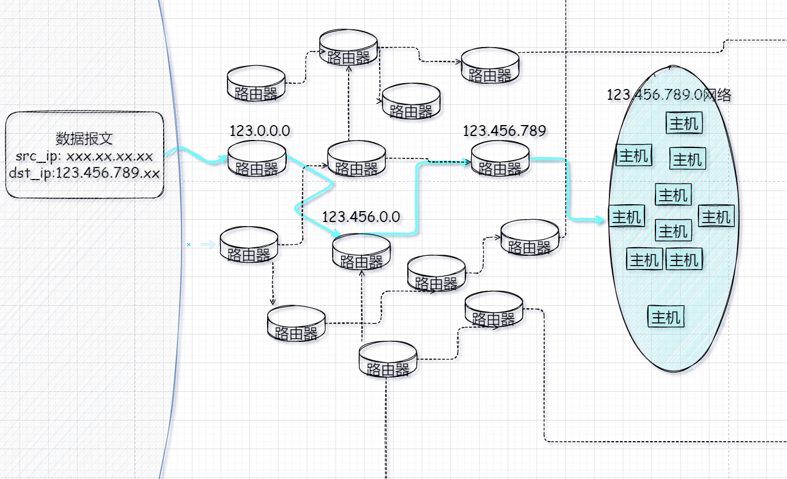Viewport: 787px width, 479px height.
Task: Select the faded light-blue arrow shape
Action: tap(207, 244)
